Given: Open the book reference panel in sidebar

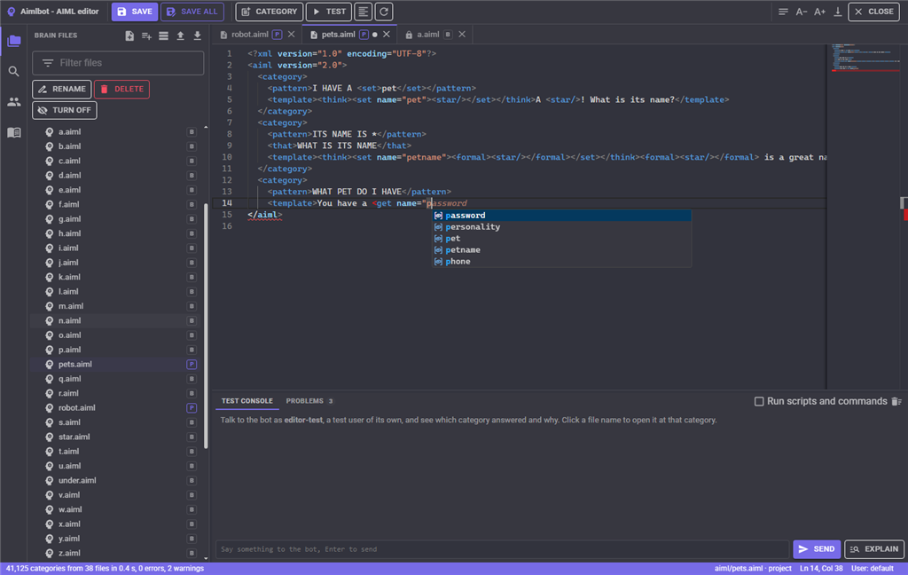Looking at the screenshot, I should pyautogui.click(x=14, y=133).
